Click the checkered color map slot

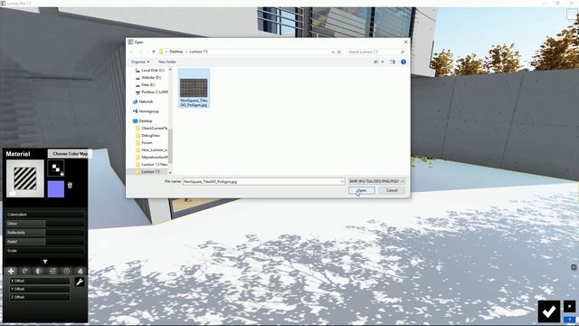(x=56, y=168)
